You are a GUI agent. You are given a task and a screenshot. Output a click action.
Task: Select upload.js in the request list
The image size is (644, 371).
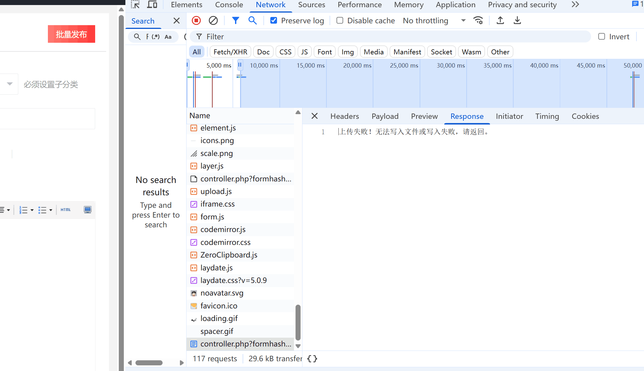216,191
